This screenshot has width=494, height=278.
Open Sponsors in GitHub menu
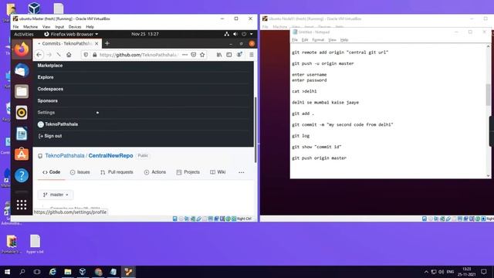point(47,100)
